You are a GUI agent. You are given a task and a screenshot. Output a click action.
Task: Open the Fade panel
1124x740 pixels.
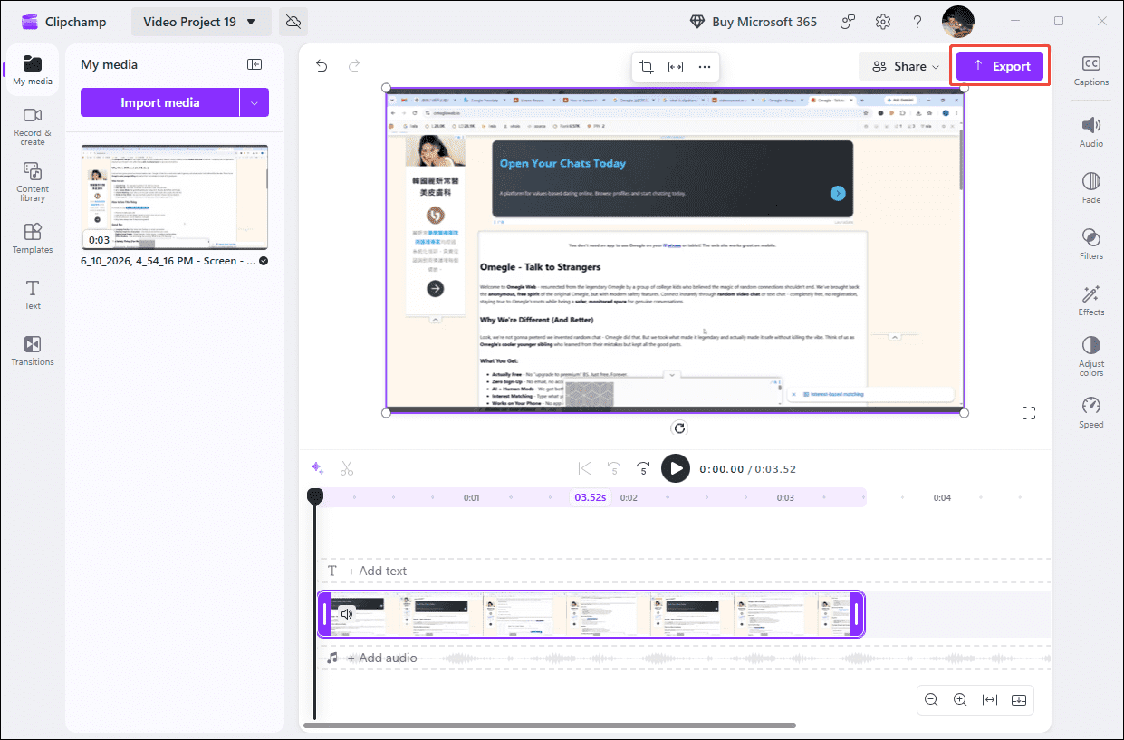pyautogui.click(x=1090, y=187)
